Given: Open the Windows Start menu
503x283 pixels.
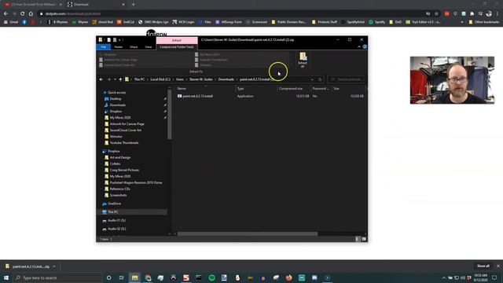Looking at the screenshot, I should tap(6, 277).
